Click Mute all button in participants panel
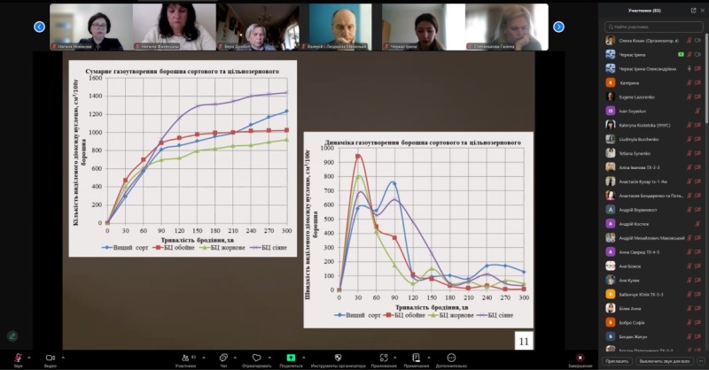The width and height of the screenshot is (709, 370). click(665, 361)
